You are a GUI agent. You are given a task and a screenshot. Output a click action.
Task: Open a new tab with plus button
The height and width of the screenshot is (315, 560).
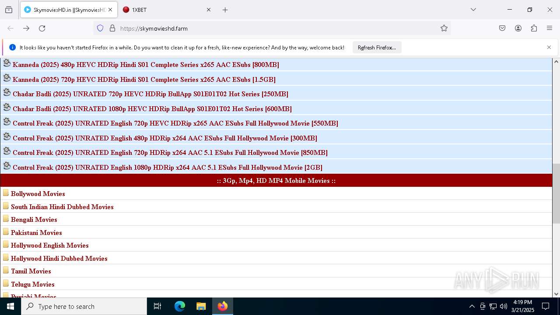[225, 10]
